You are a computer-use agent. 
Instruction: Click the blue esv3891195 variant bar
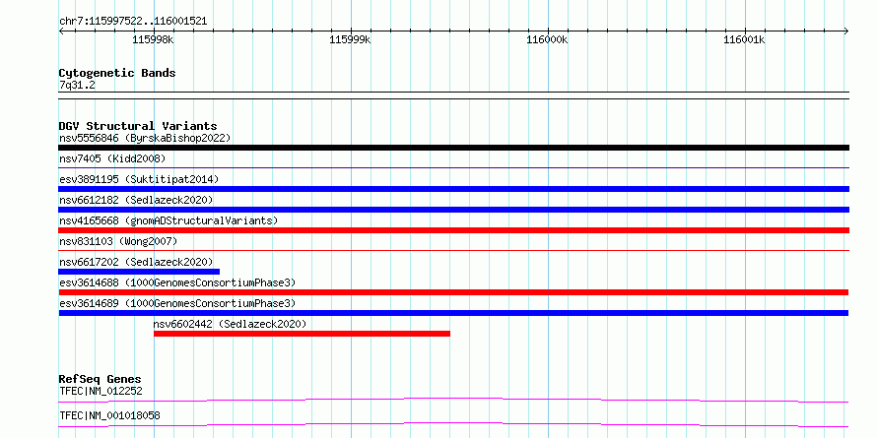click(453, 189)
